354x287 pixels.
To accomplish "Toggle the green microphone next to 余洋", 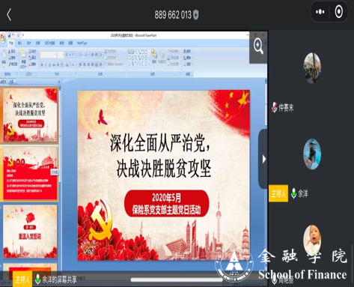I will (293, 193).
